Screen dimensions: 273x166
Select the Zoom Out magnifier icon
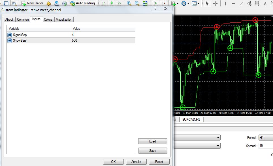tap(137, 3)
